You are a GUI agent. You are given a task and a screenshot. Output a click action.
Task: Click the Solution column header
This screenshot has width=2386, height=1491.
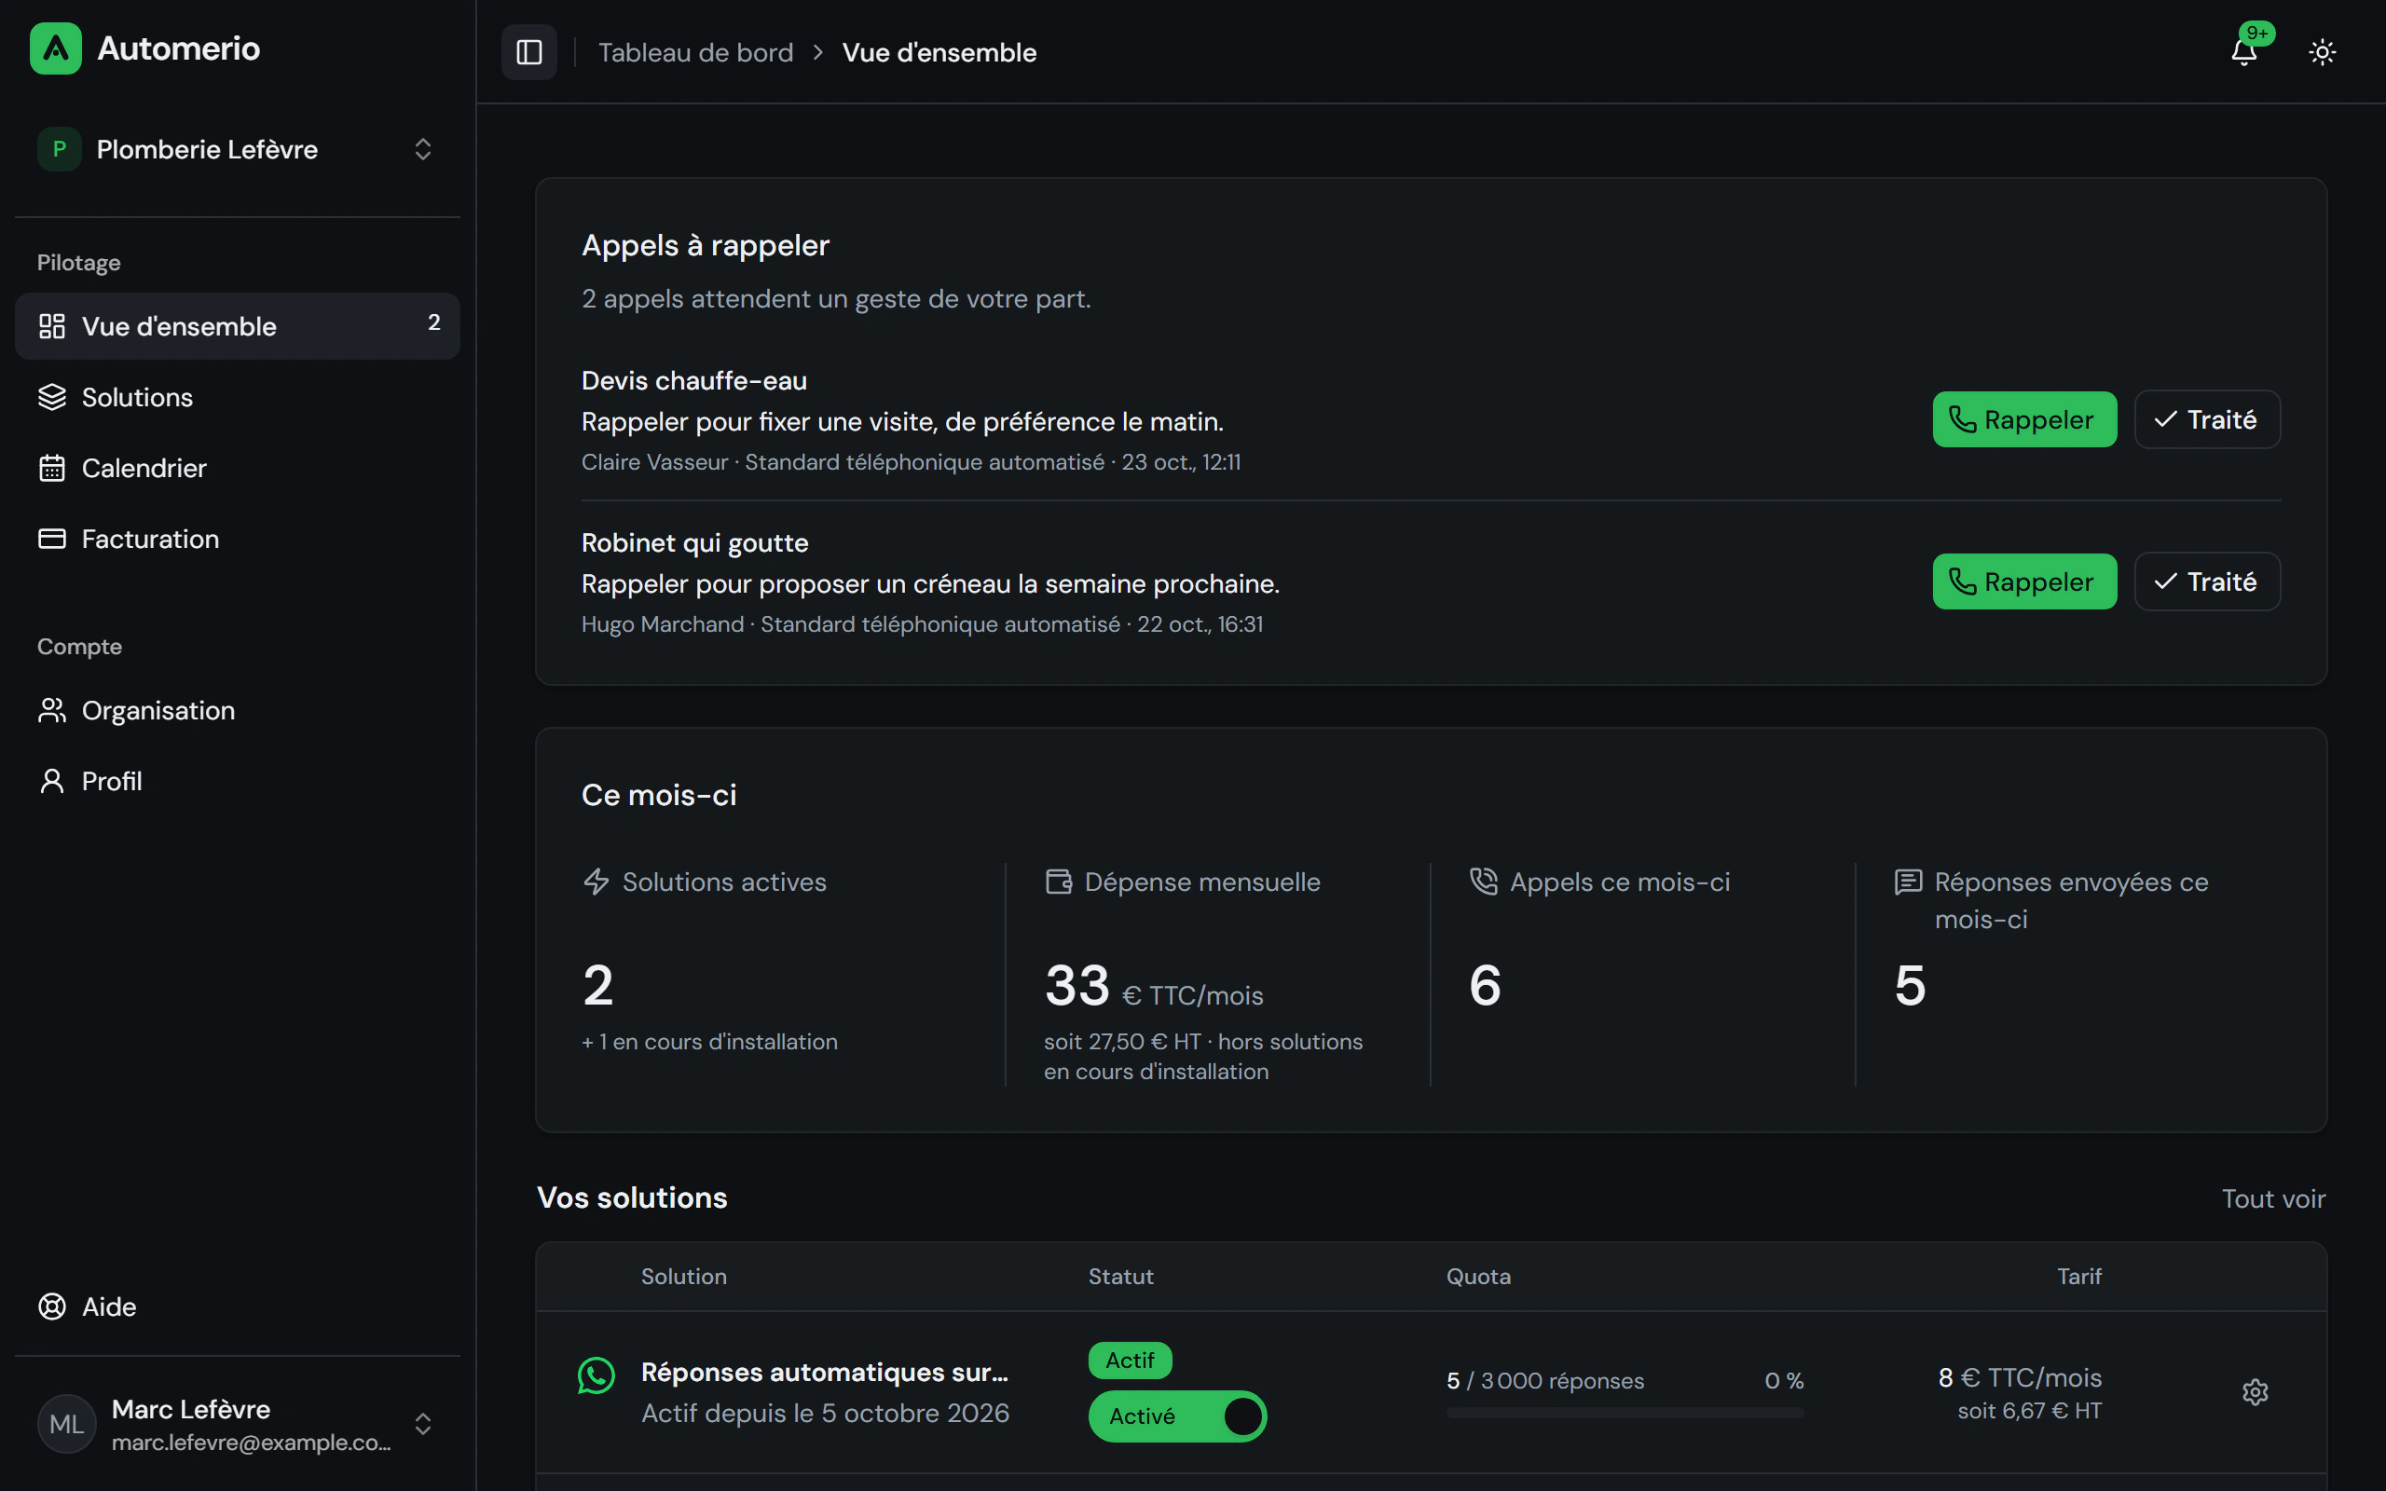tap(683, 1276)
